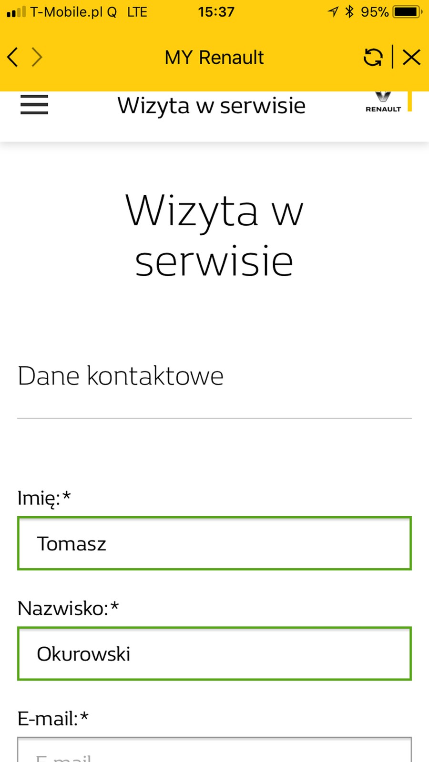Tap the back navigation arrow
Image resolution: width=429 pixels, height=762 pixels.
click(x=12, y=57)
